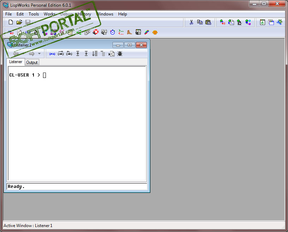Open the Edit menu
288x232 pixels.
(20, 14)
